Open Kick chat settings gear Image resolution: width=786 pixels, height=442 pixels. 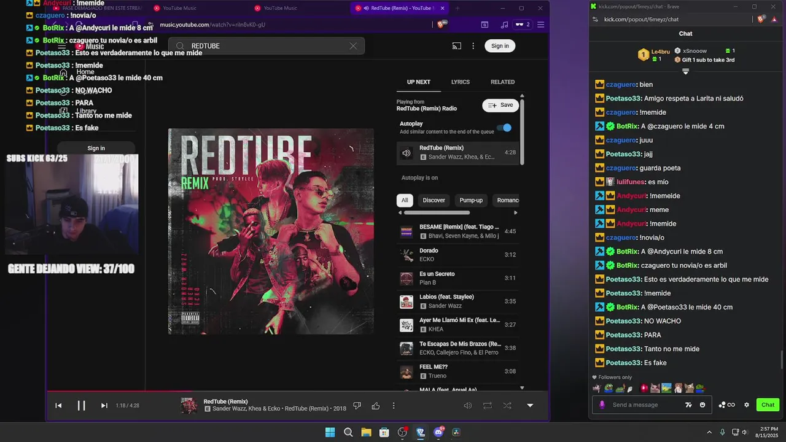click(747, 405)
